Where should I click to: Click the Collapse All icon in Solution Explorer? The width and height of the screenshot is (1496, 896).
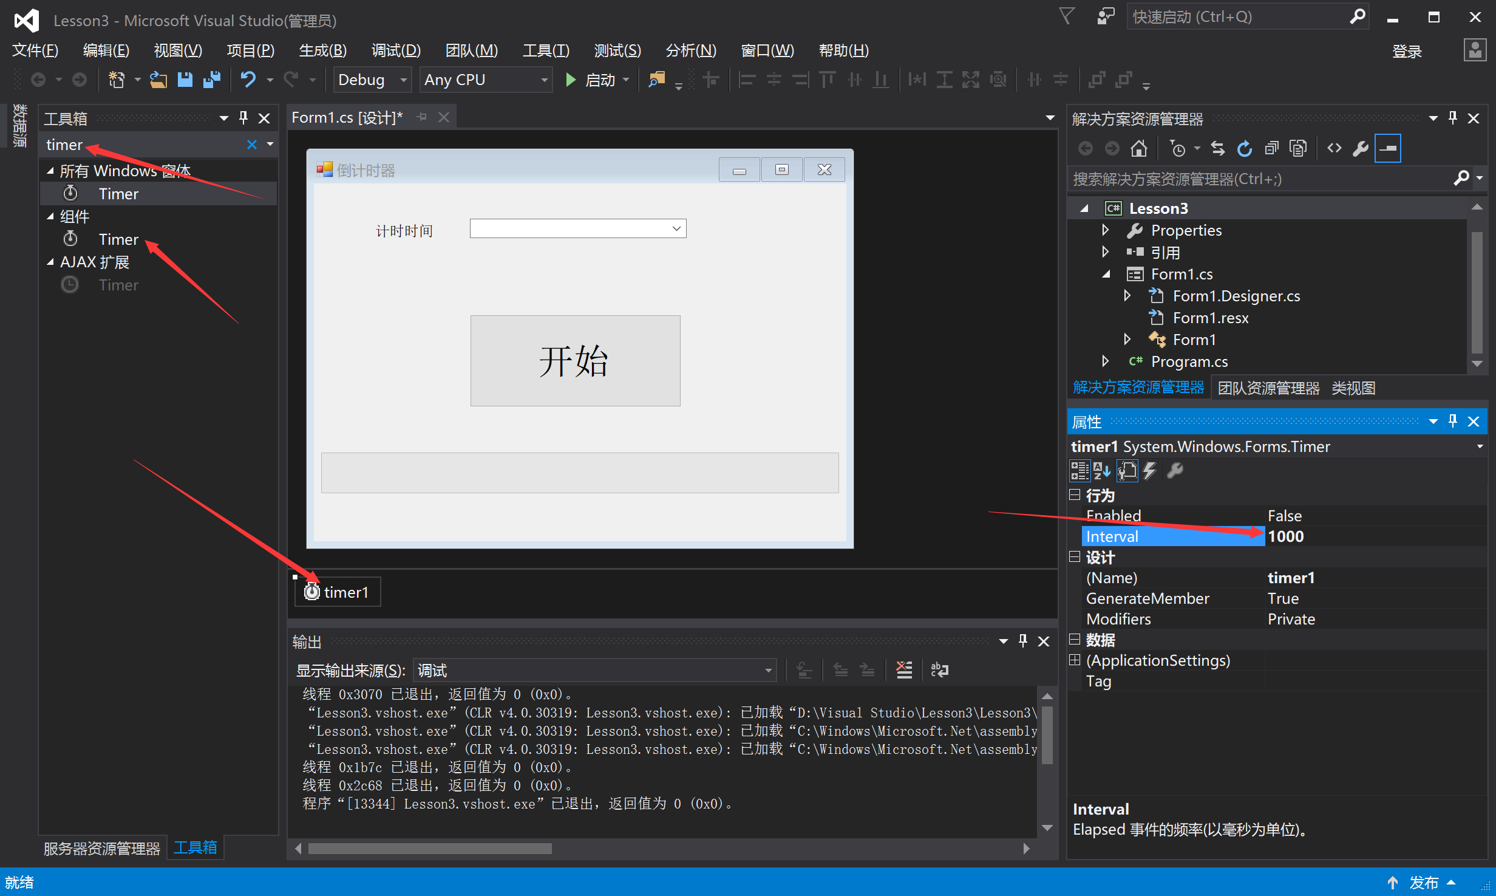1271,148
